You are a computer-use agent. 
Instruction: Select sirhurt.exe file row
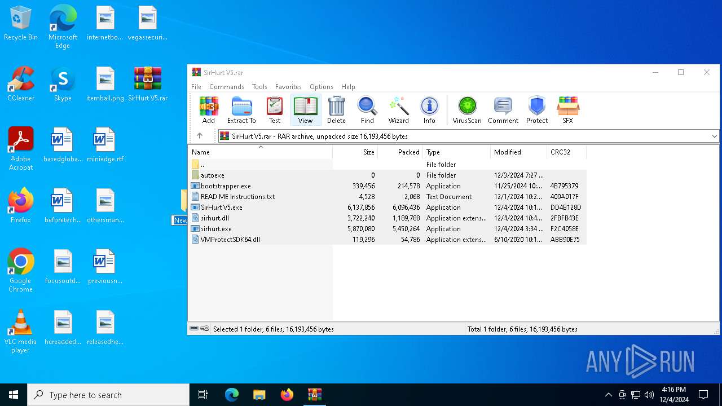[x=387, y=228]
